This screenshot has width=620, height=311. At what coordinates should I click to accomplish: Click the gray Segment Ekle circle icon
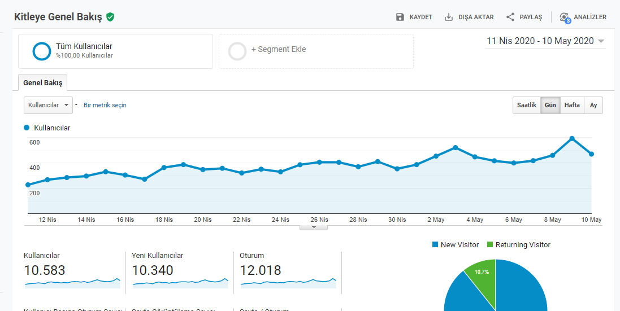[x=237, y=51]
